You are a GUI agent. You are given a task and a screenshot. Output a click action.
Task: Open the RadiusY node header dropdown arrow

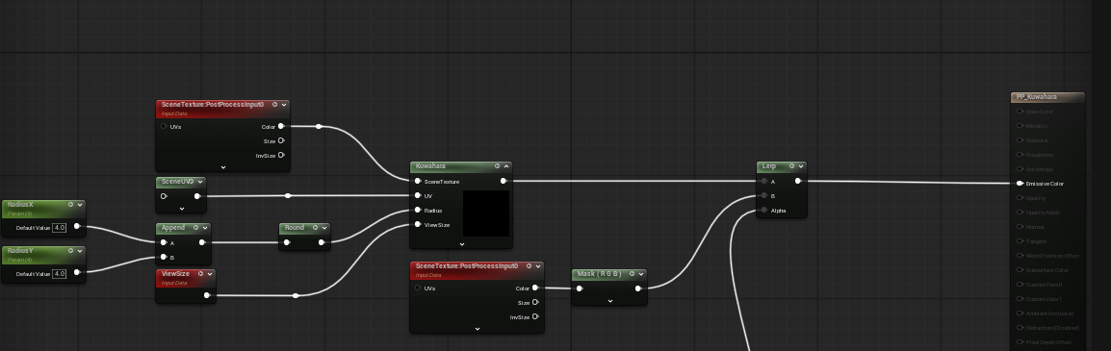(79, 251)
